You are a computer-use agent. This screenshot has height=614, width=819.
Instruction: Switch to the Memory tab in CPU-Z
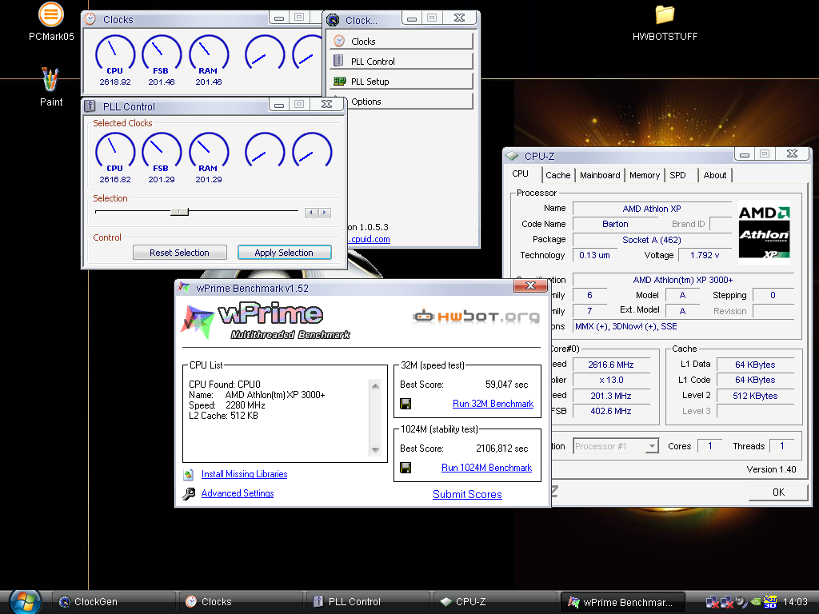(645, 175)
